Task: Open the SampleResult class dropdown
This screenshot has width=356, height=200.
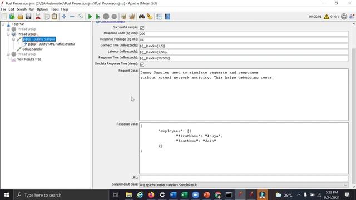Action: (x=345, y=185)
